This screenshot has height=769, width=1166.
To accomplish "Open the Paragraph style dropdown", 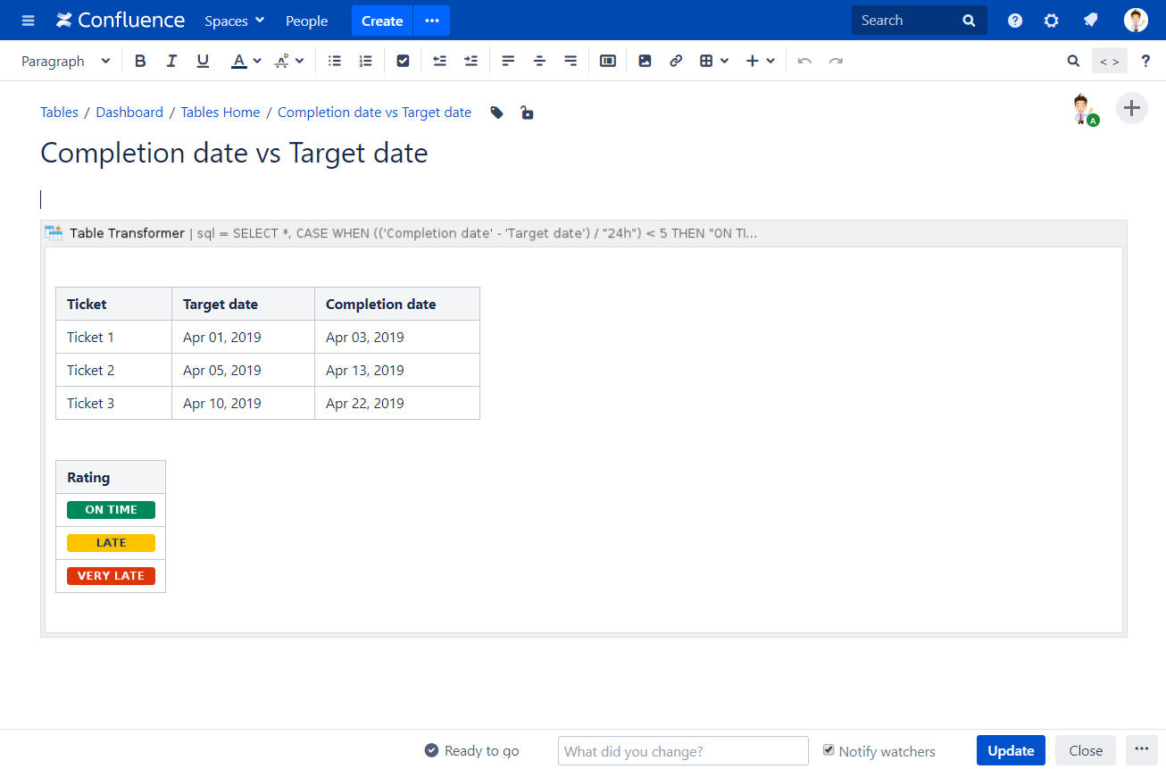I will [65, 61].
